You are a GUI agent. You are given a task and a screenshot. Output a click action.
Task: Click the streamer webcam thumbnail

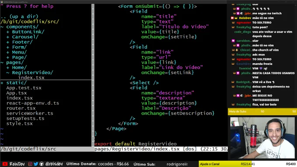point(262,138)
